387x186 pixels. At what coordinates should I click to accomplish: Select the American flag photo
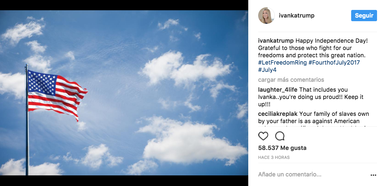tap(124, 93)
